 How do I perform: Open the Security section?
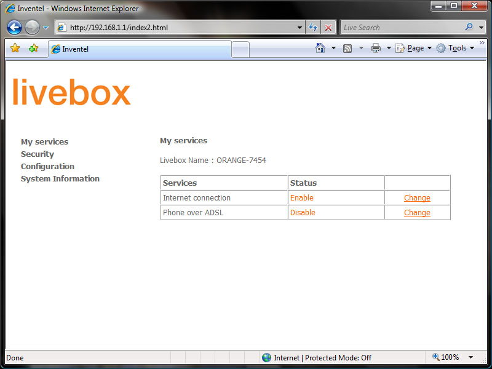coord(38,154)
